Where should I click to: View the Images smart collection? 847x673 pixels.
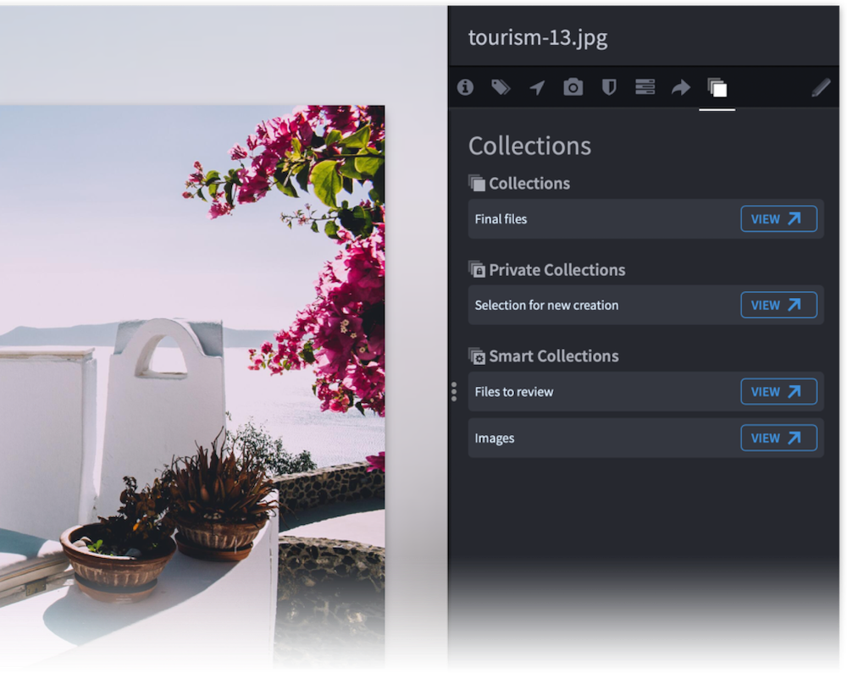[778, 438]
